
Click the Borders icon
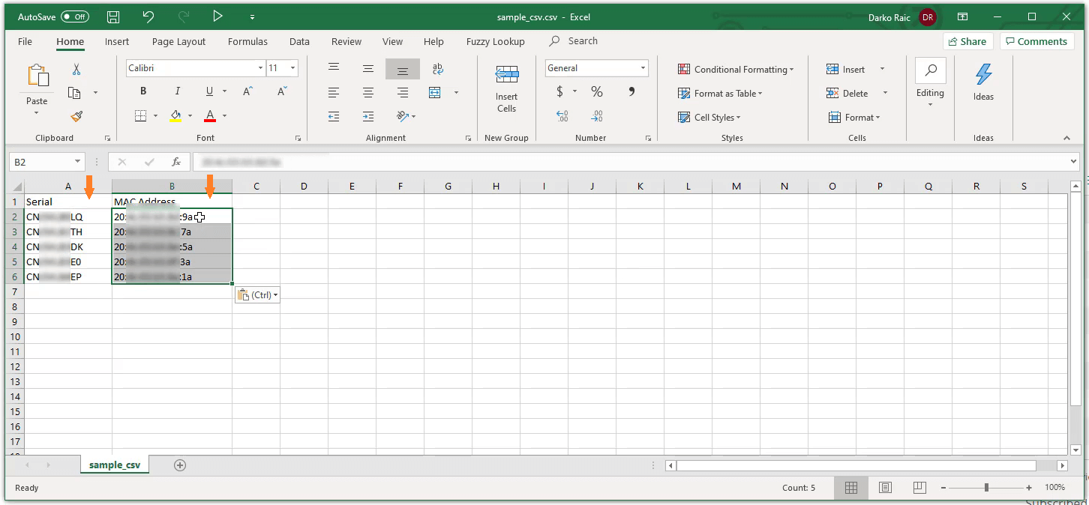(140, 115)
